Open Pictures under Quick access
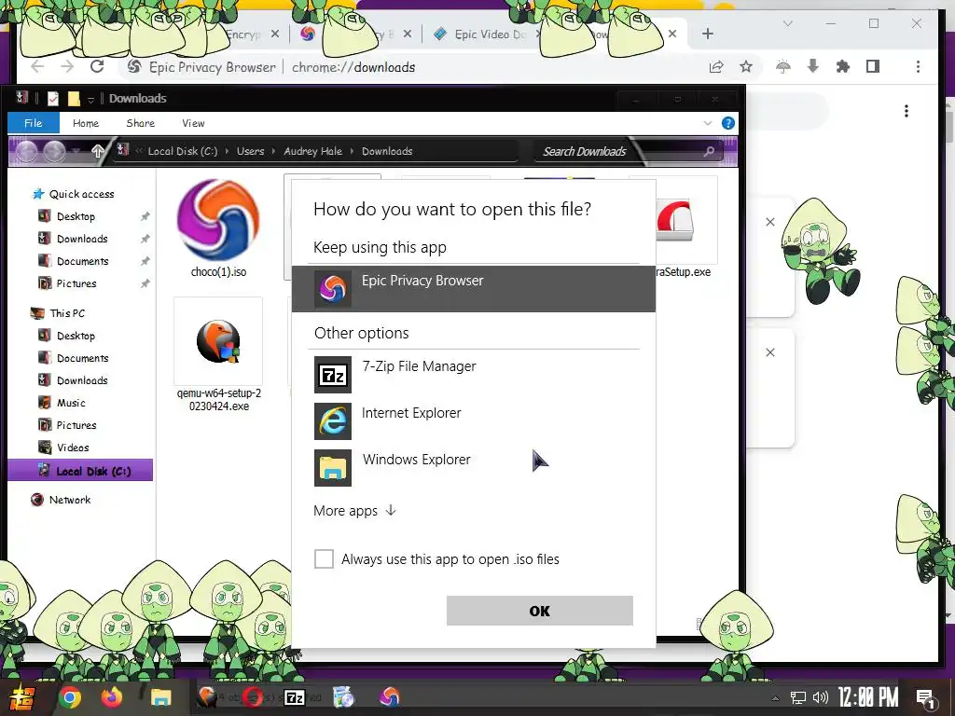Viewport: 955px width, 716px height. tap(76, 283)
